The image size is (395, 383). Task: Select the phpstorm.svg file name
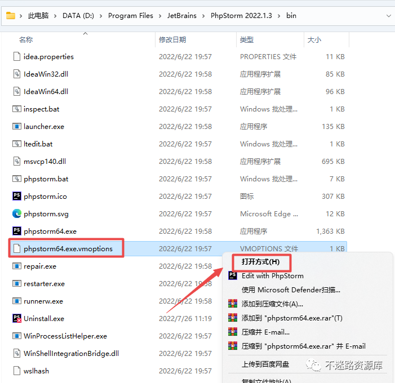point(46,214)
